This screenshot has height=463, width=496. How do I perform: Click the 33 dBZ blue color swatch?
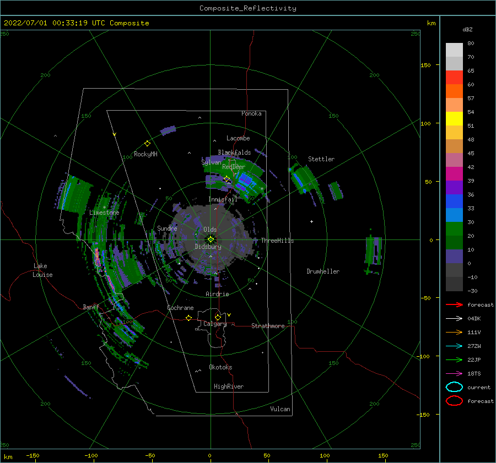(x=454, y=201)
